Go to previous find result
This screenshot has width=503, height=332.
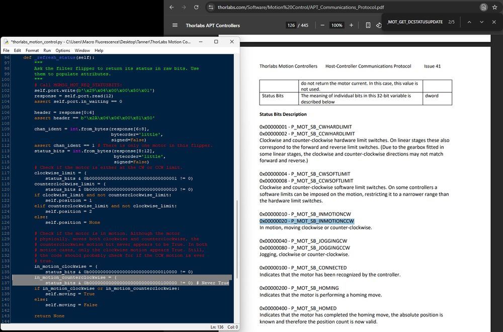tap(468, 22)
